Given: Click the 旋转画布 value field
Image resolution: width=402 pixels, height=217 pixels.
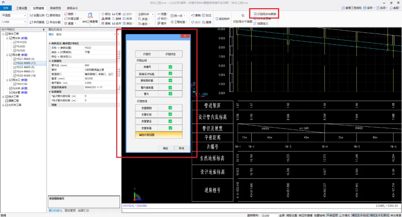Looking at the screenshot, I should coord(269,216).
